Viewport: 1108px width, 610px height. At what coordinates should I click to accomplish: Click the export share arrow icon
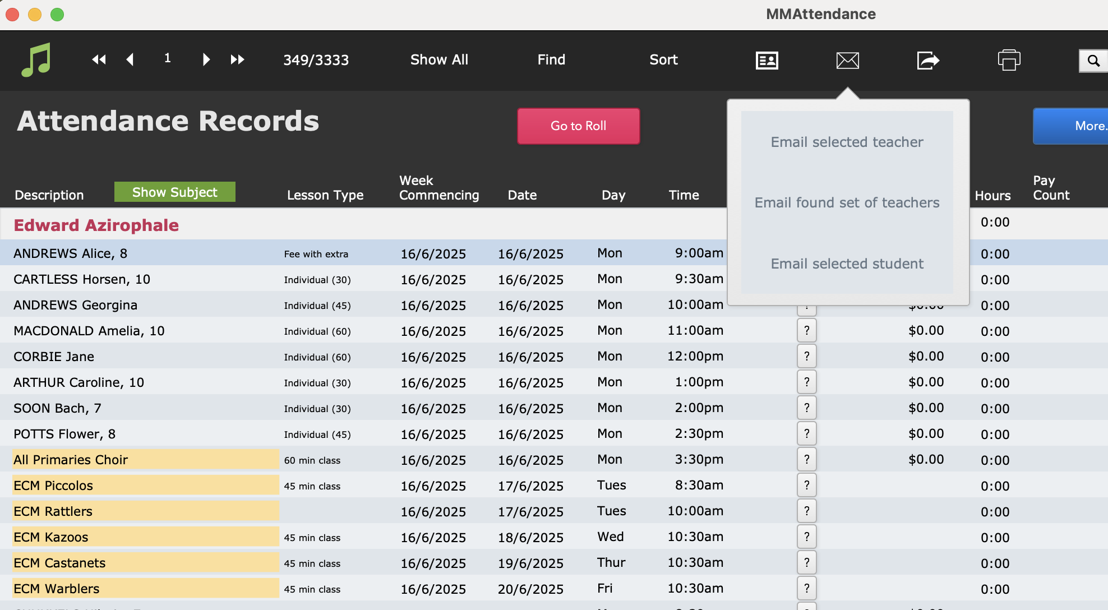click(928, 60)
